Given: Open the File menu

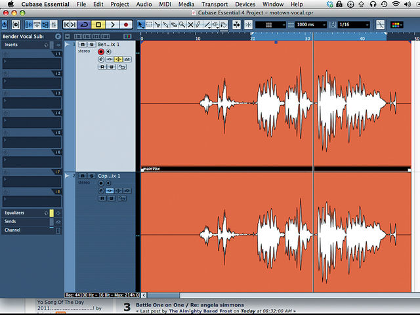Looking at the screenshot, I should [81, 5].
